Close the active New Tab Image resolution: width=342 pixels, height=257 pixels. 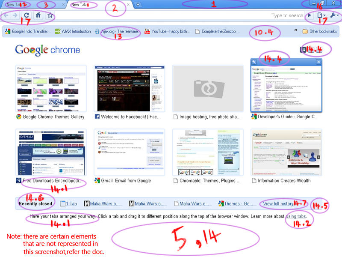point(128,4)
